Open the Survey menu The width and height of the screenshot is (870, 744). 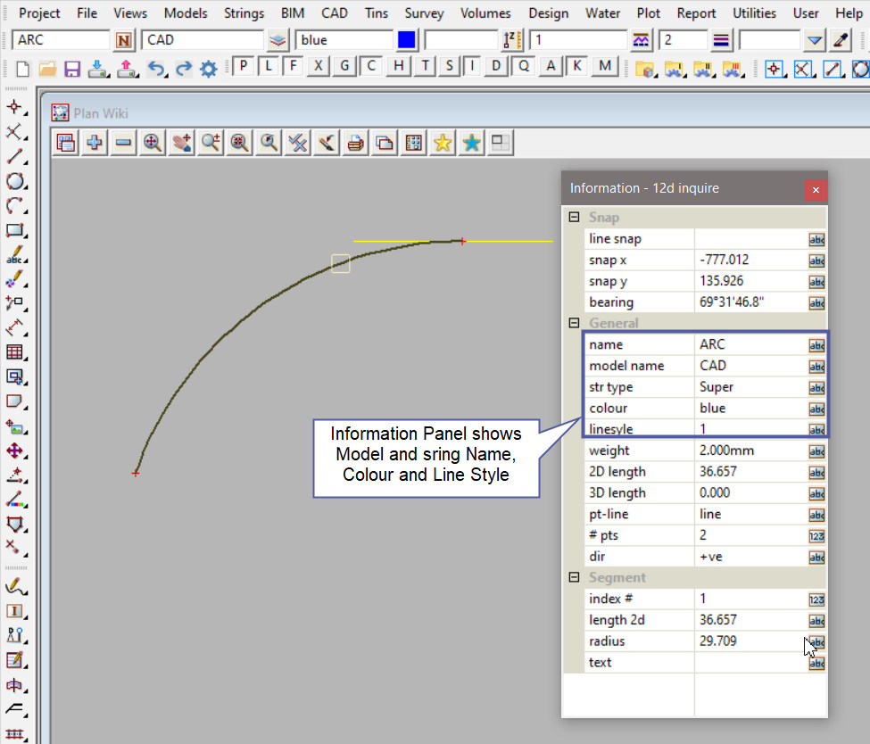pyautogui.click(x=424, y=13)
